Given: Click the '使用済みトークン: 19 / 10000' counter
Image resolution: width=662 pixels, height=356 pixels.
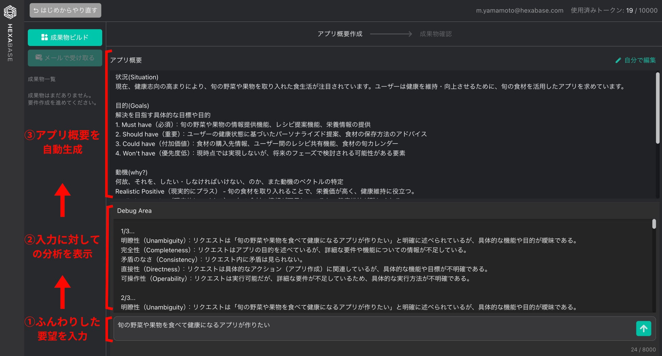Looking at the screenshot, I should coord(614,11).
